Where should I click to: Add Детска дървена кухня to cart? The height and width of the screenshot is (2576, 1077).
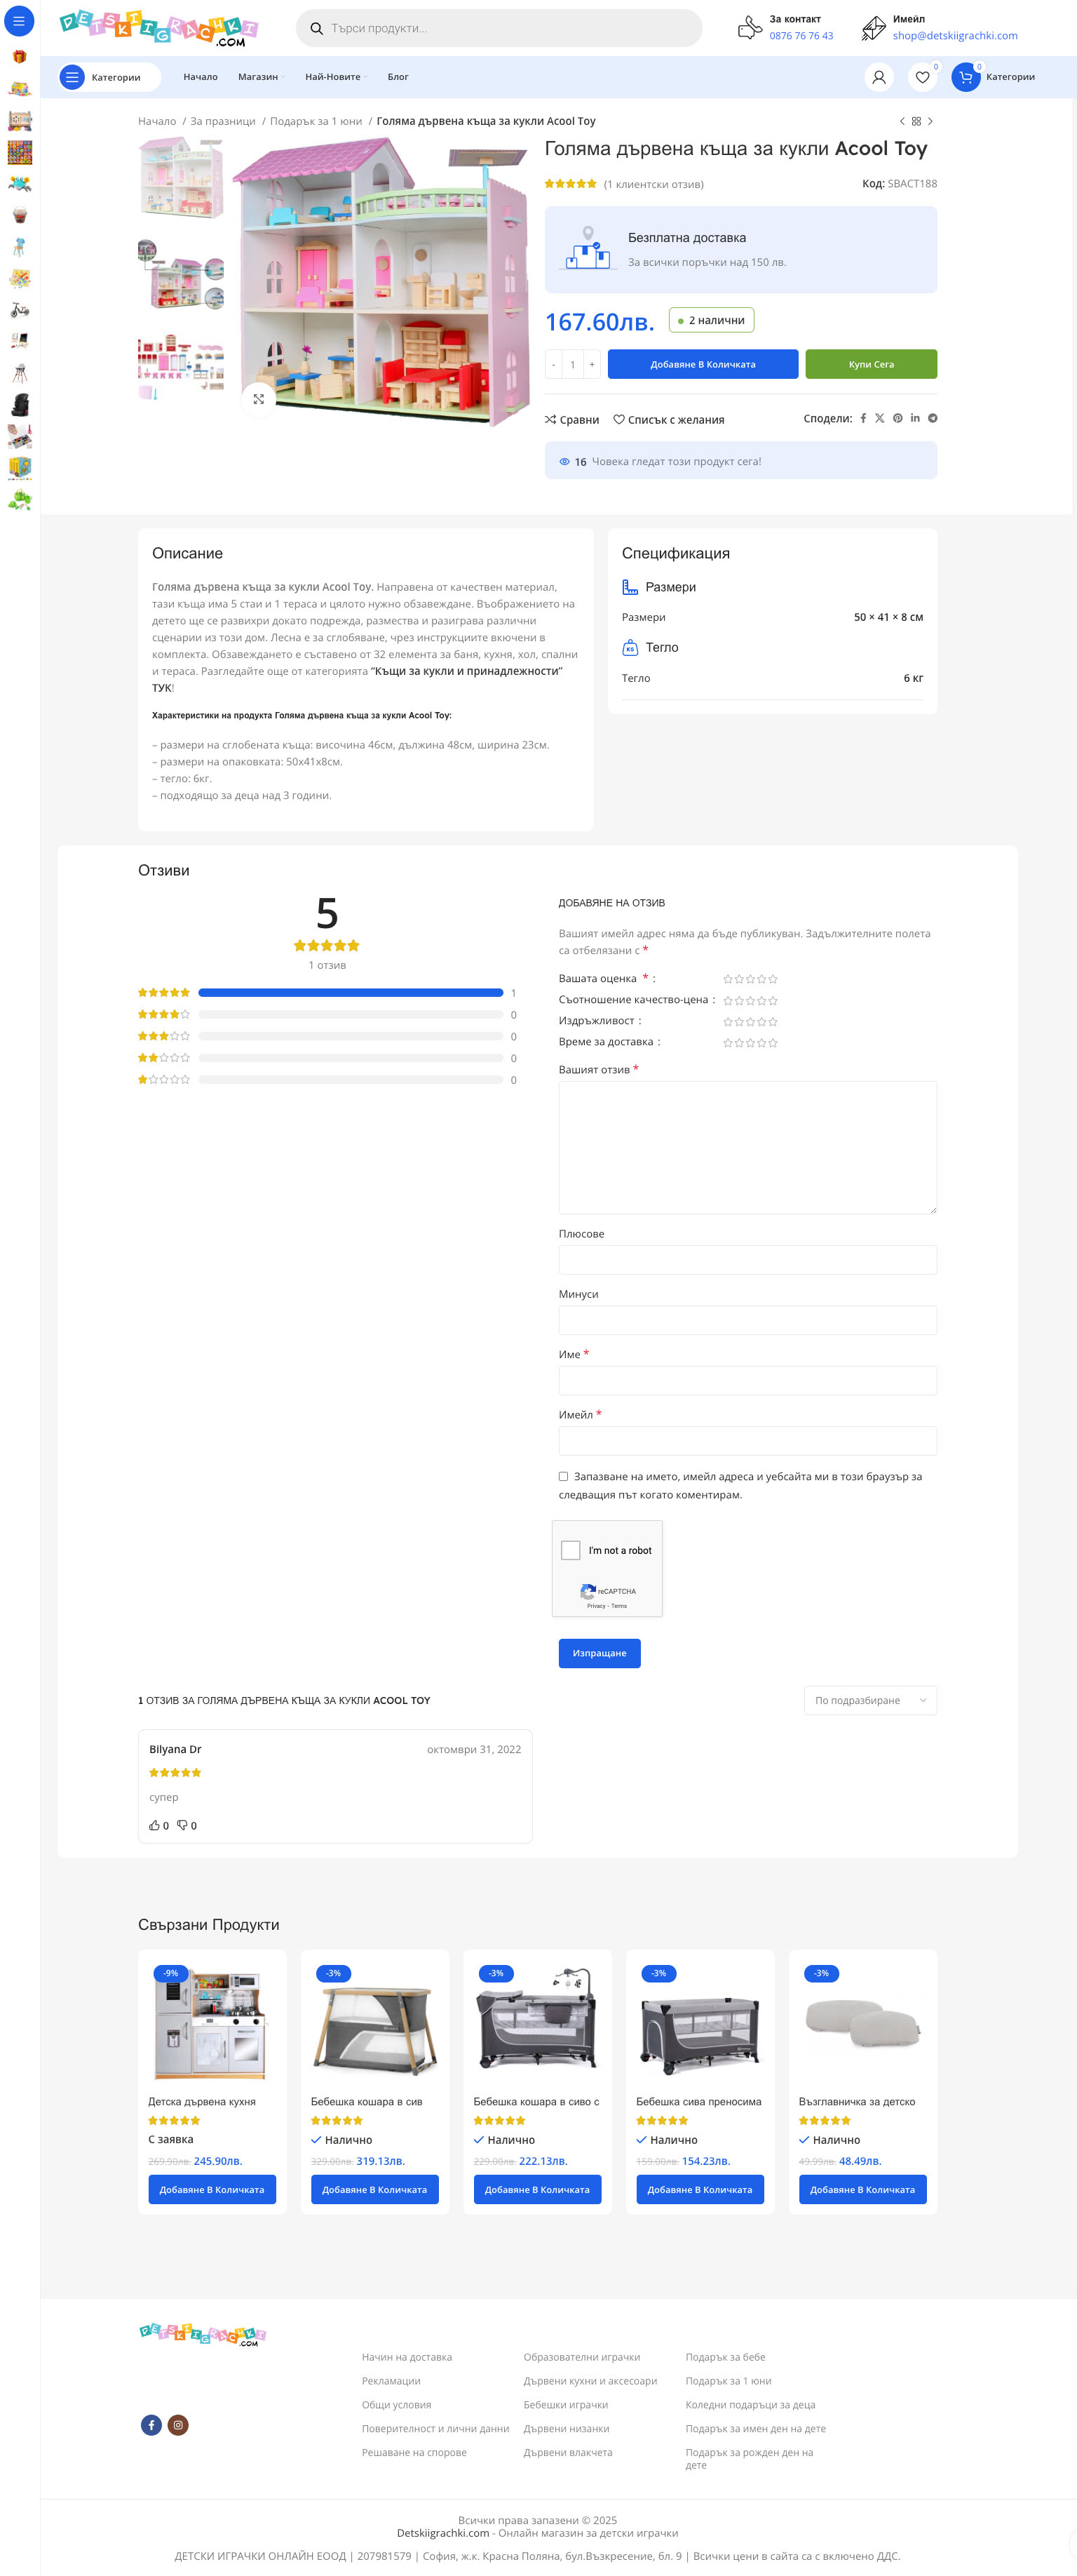click(x=212, y=2189)
